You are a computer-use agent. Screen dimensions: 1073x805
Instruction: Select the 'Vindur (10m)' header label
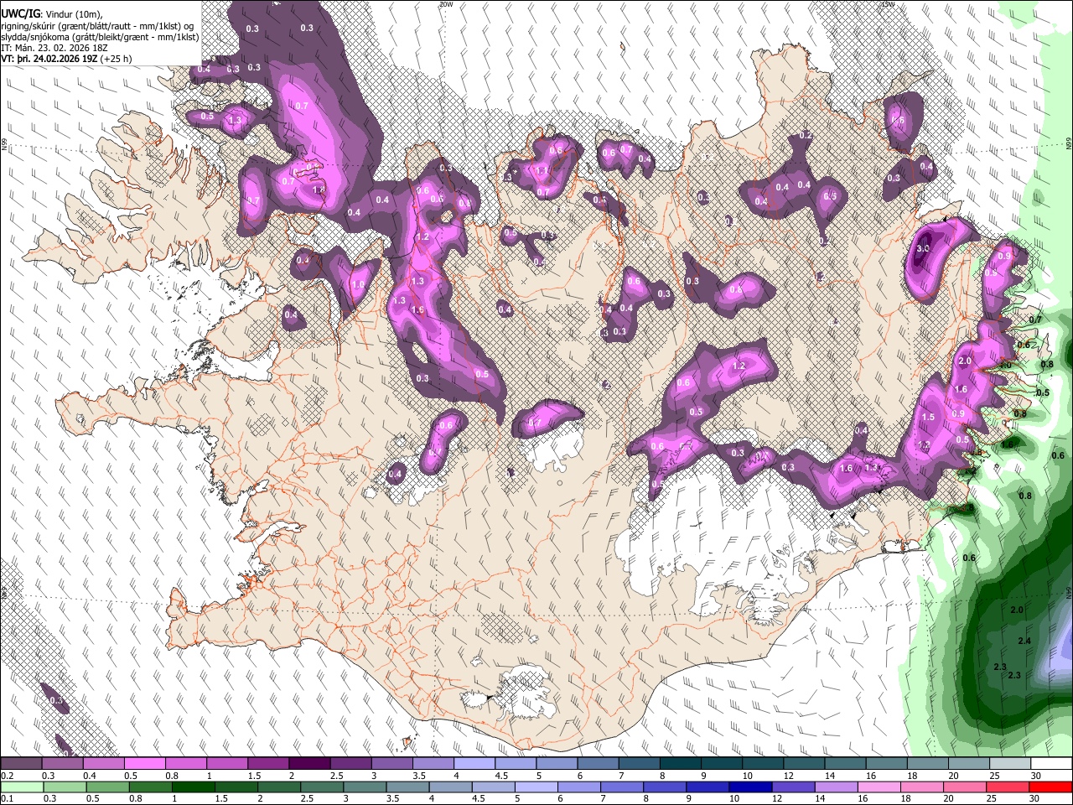[x=73, y=13]
